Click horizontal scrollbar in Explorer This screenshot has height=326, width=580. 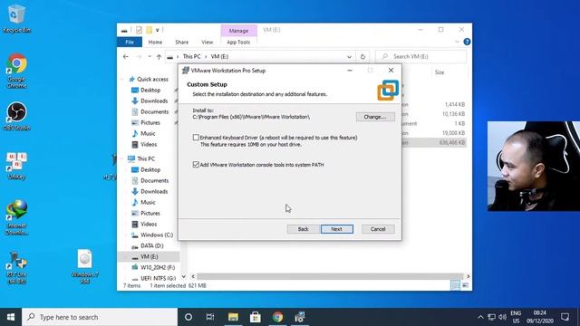click(330, 276)
